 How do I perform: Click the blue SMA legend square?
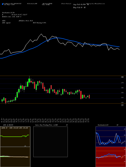click(x=3, y=4)
